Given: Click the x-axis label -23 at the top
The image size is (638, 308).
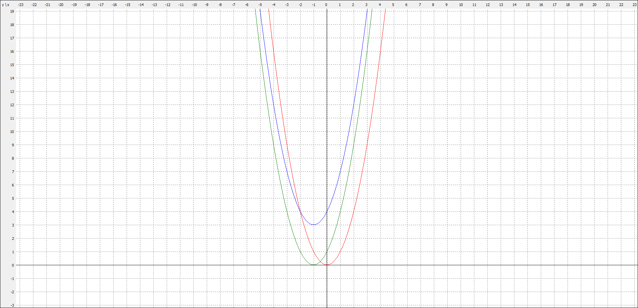Looking at the screenshot, I should point(21,5).
